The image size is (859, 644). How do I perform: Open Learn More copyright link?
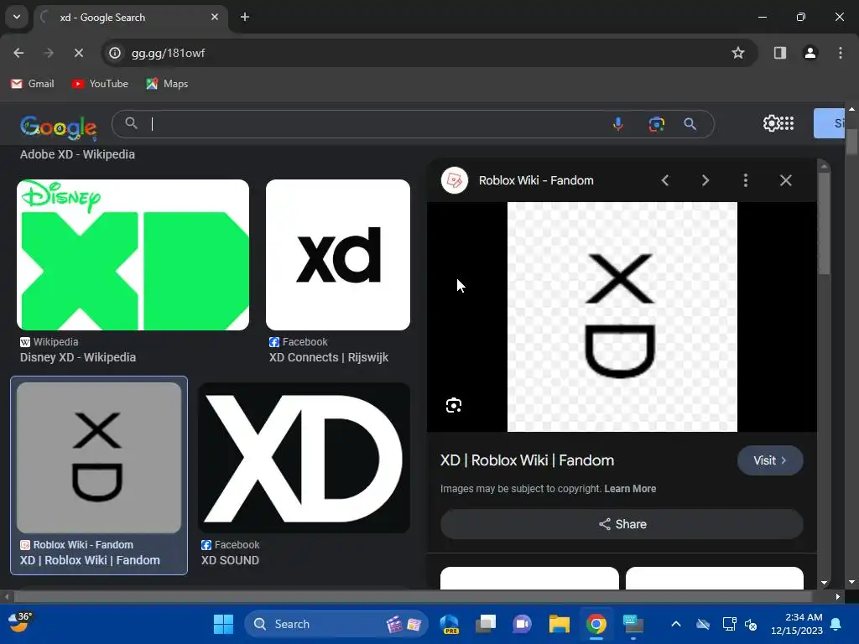pyautogui.click(x=630, y=489)
